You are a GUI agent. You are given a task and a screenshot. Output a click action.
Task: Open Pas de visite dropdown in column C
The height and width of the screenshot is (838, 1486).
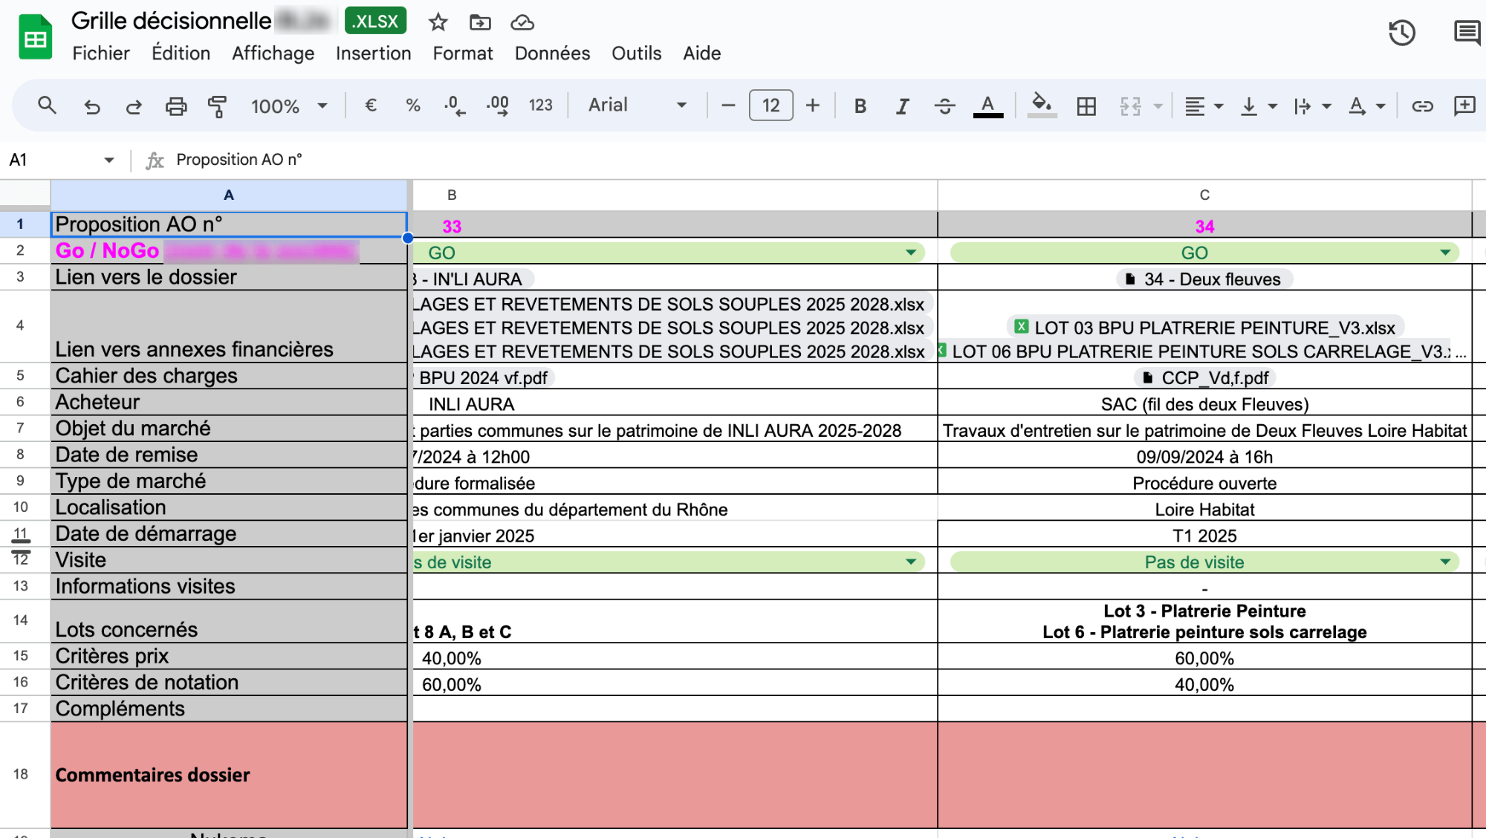click(x=1445, y=562)
